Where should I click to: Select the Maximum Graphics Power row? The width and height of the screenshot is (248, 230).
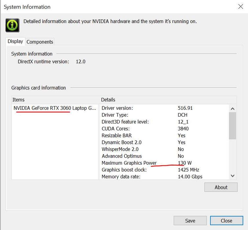pos(164,163)
